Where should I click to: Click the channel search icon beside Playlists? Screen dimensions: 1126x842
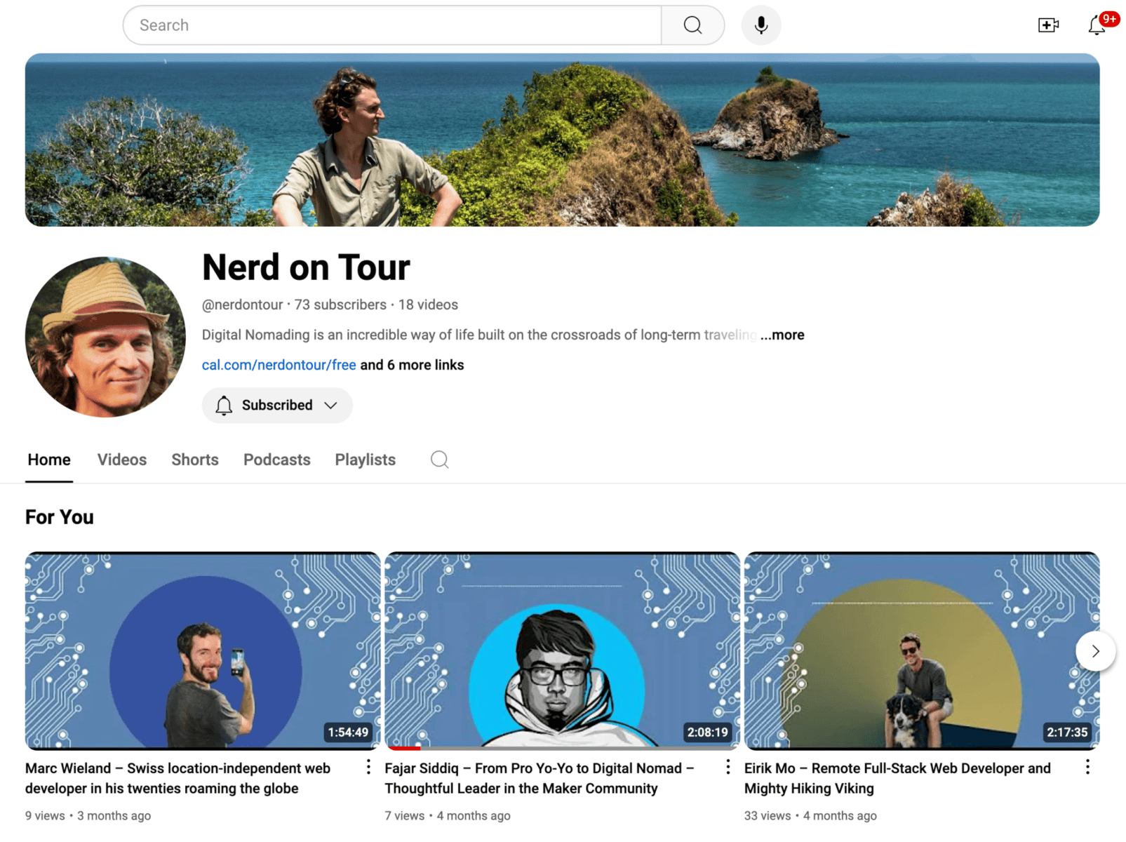click(439, 459)
